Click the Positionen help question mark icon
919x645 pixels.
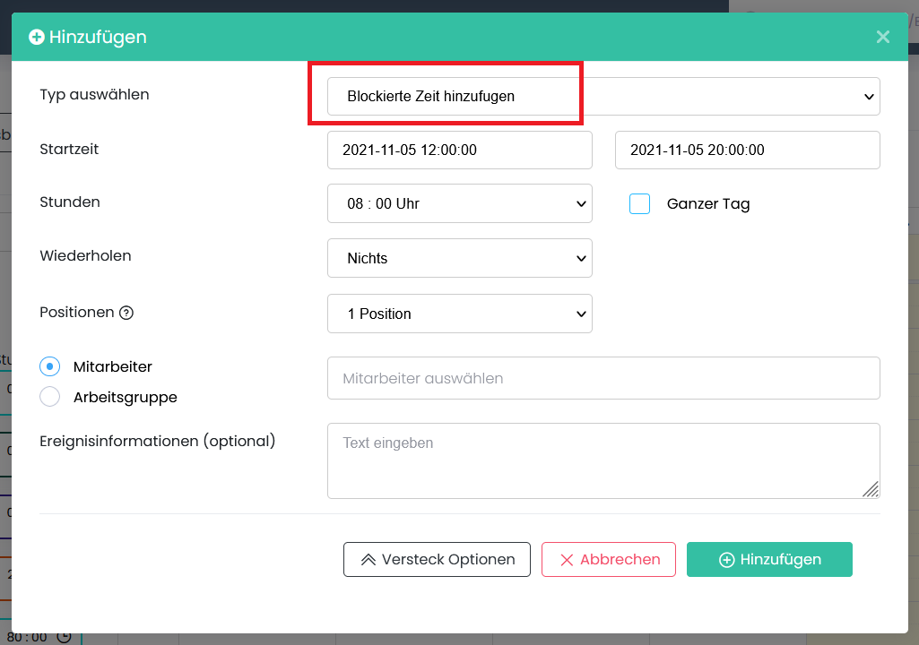126,314
